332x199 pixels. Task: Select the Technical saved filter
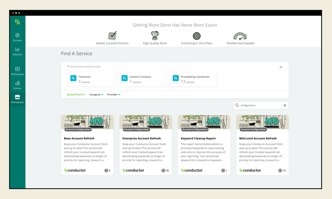point(91,79)
